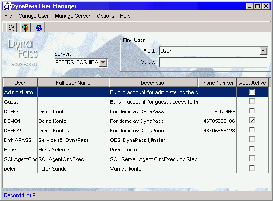Screen dimensions: 273x201
Task: Click the PENDING phone number cell
Action: pos(217,111)
